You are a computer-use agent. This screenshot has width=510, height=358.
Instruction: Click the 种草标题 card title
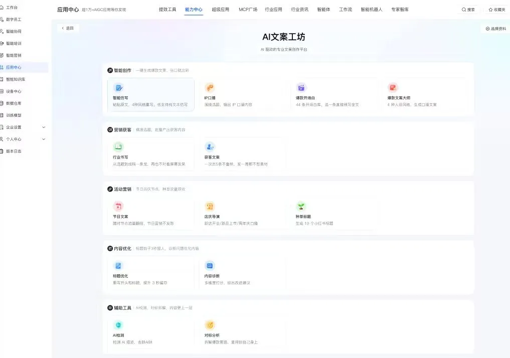tap(303, 217)
